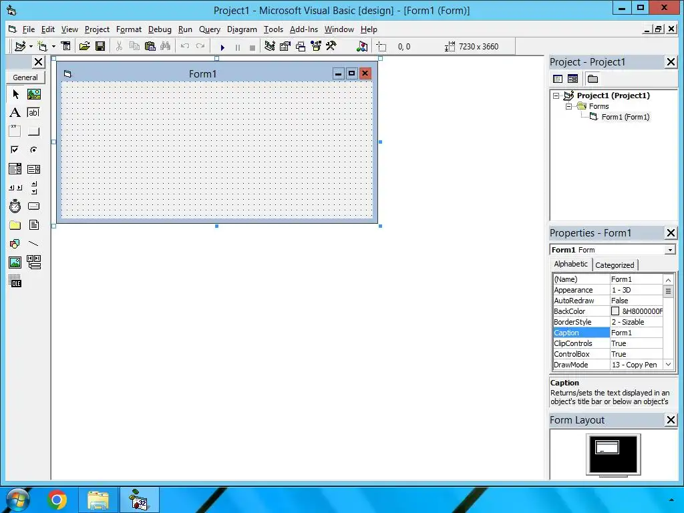Click the General toolbox tab button
The width and height of the screenshot is (684, 513).
25,77
